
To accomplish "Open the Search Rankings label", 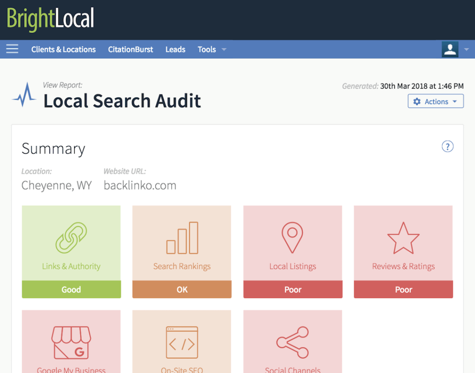I will pos(182,266).
